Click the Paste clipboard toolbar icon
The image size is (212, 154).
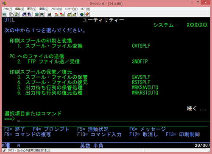(x=17, y=14)
